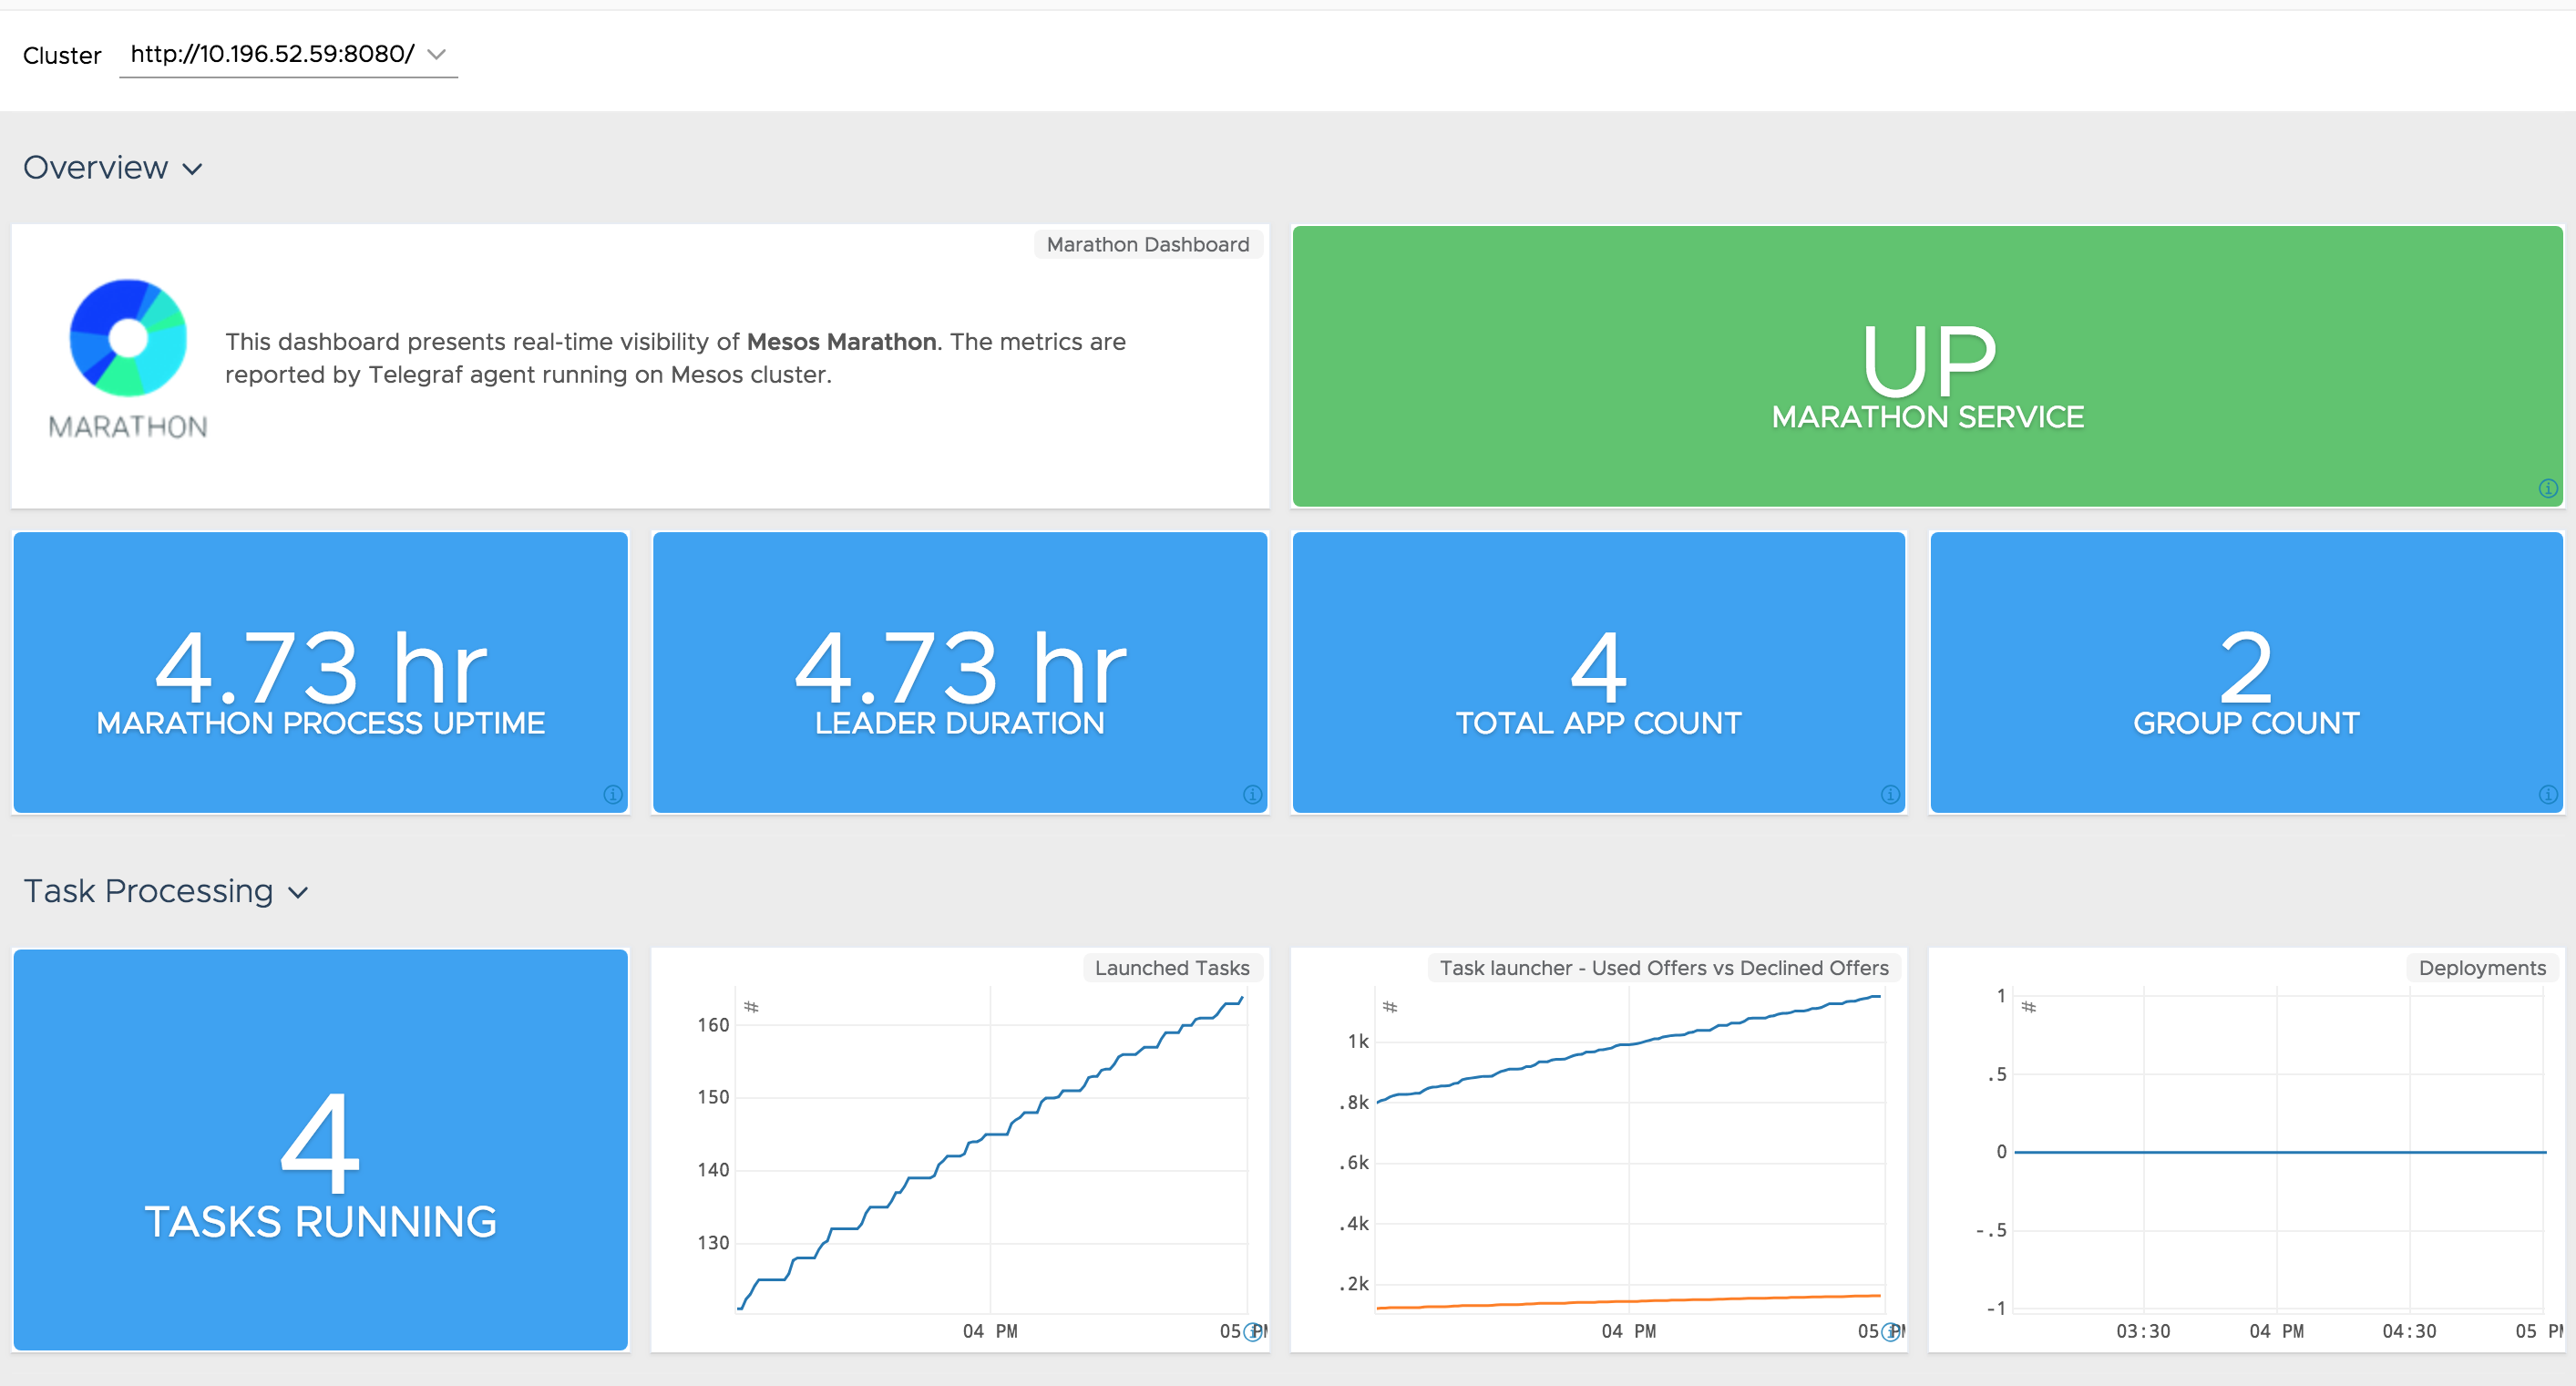Click the Leader Duration 4.73 hr tile
2576x1386 pixels.
pos(960,672)
